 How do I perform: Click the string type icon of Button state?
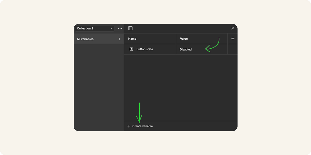pos(131,49)
